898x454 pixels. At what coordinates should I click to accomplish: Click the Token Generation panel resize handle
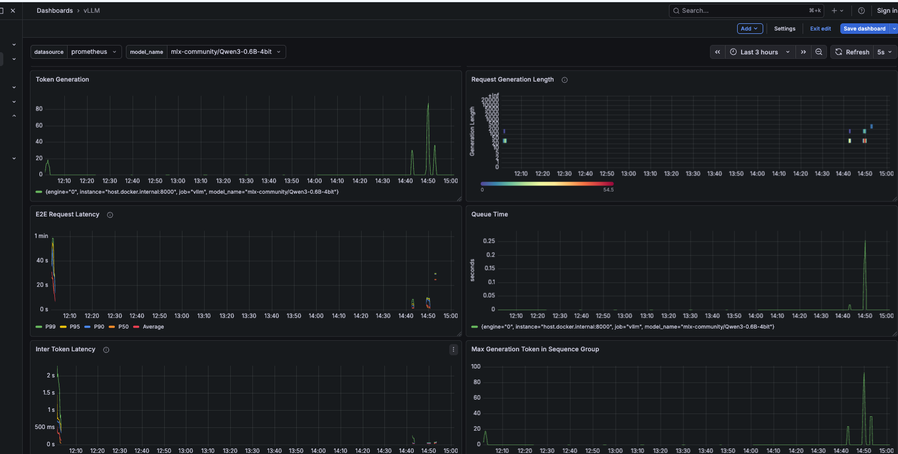(459, 199)
